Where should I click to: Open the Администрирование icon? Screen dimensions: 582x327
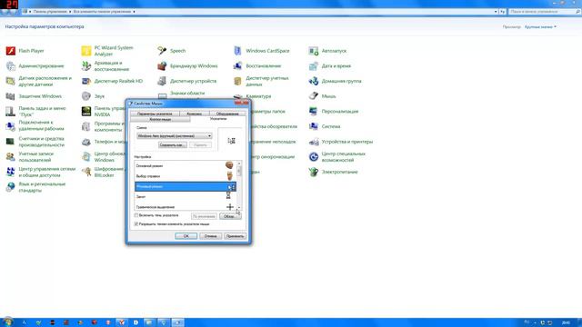click(x=11, y=66)
